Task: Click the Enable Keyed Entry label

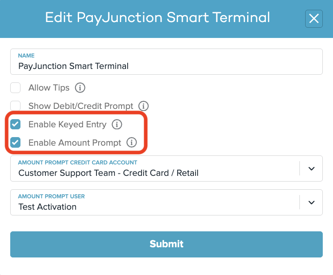Action: click(67, 124)
